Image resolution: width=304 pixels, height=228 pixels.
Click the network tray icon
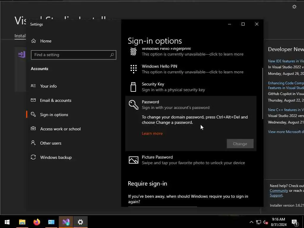[259, 222]
